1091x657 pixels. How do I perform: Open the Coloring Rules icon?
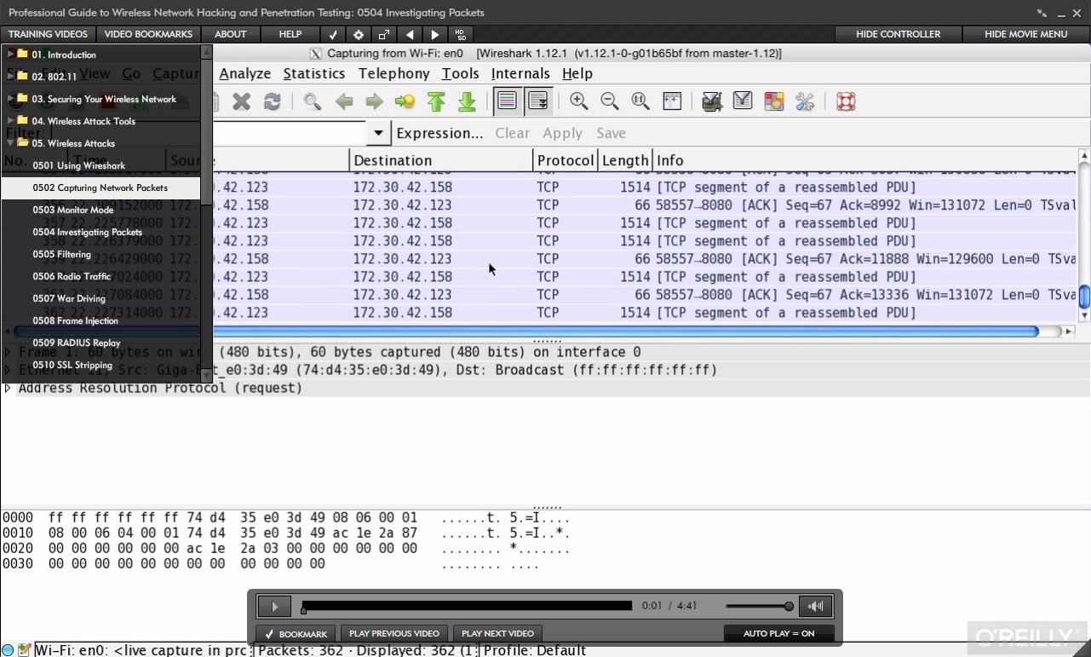(x=773, y=102)
